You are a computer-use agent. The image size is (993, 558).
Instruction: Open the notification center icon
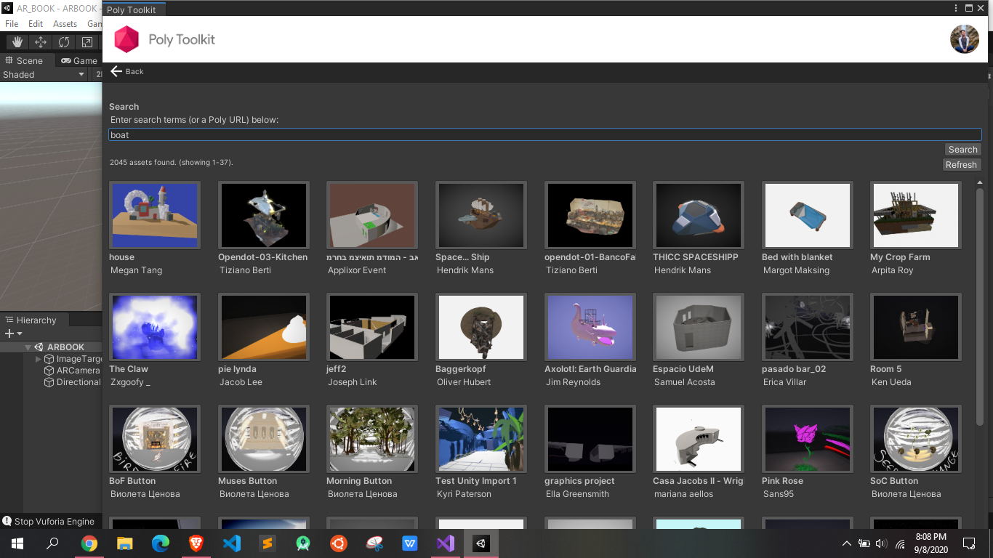click(969, 543)
